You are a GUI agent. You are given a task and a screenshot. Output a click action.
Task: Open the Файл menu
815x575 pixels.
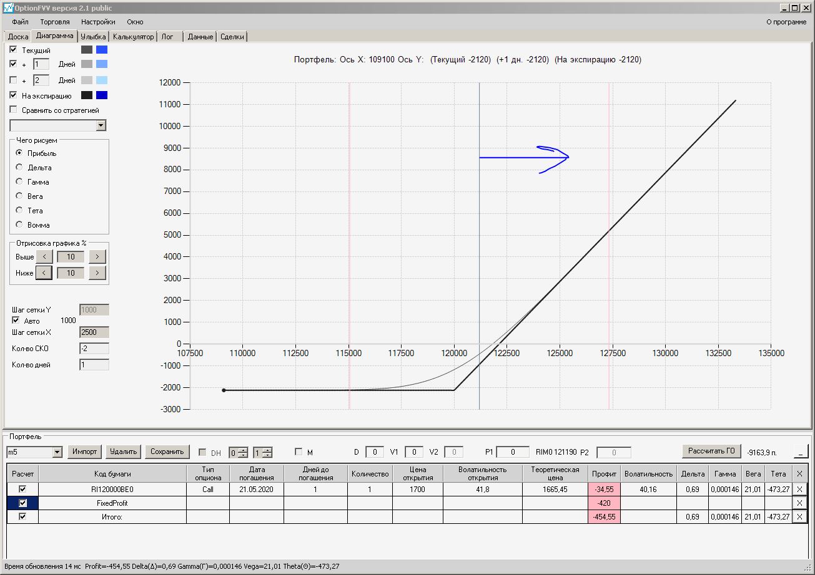(x=20, y=22)
